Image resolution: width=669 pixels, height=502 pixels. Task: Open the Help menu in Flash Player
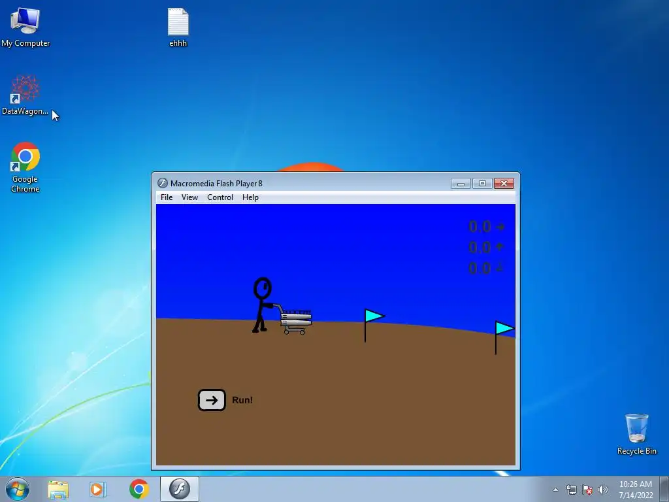(x=250, y=197)
